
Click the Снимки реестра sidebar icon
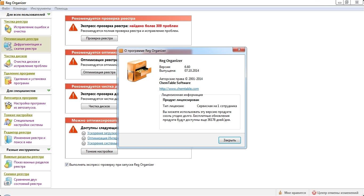pos(8,181)
